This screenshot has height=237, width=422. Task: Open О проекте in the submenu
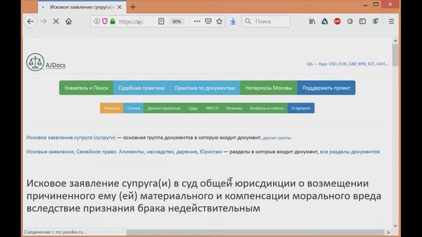click(301, 108)
